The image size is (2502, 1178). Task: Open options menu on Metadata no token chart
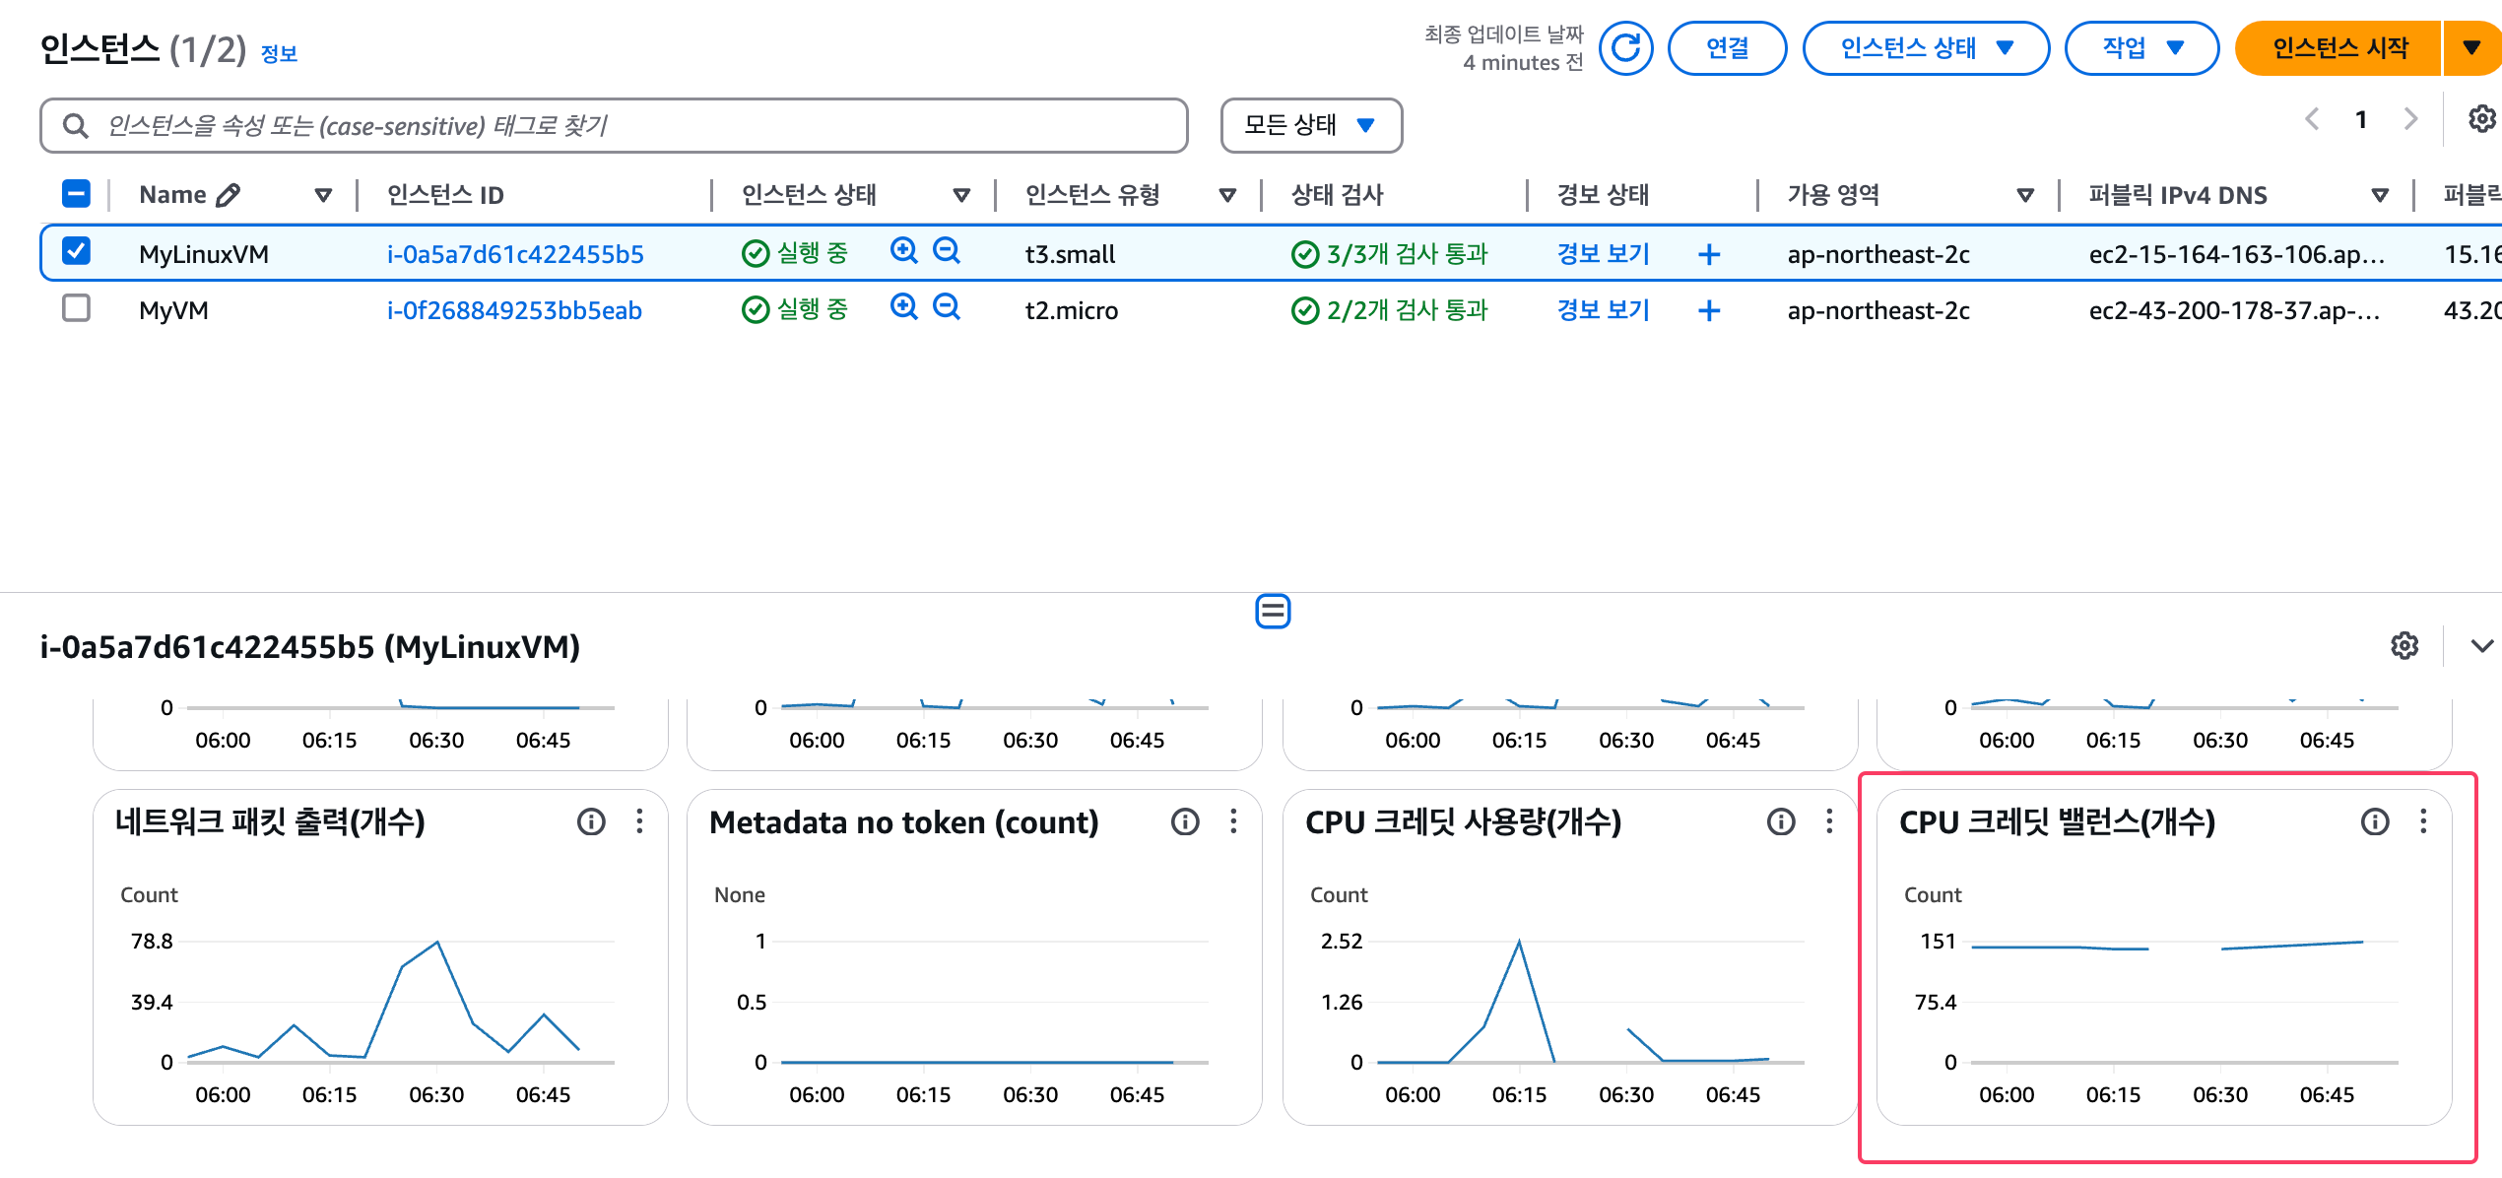pos(1233,822)
